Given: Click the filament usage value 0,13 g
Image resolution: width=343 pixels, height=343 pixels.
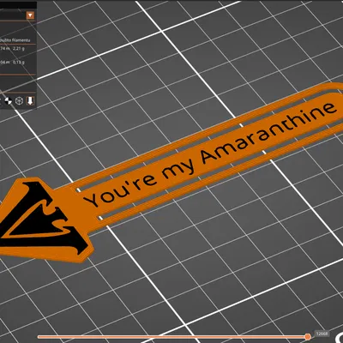Looking at the screenshot, I should [19, 62].
